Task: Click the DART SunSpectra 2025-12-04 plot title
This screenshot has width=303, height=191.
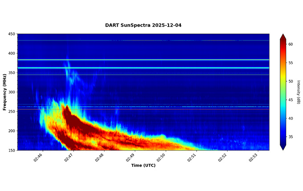Action: pos(143,25)
